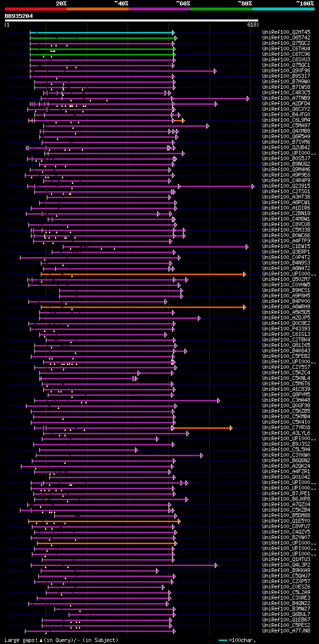Click the orange segment of C7YRX8 alignment
This screenshot has height=644, width=319.
point(202,428)
